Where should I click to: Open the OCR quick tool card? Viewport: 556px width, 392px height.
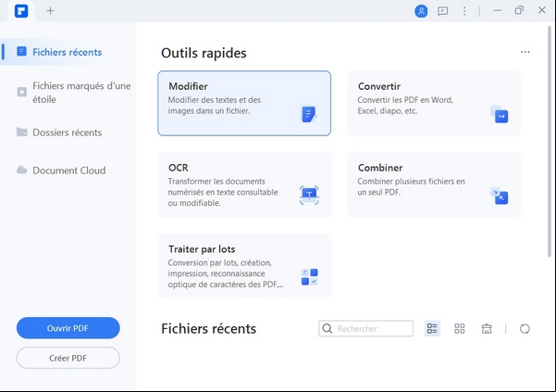[x=244, y=184]
